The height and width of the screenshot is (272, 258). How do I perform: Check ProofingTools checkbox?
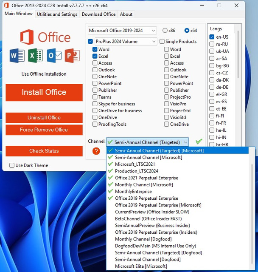[95, 124]
